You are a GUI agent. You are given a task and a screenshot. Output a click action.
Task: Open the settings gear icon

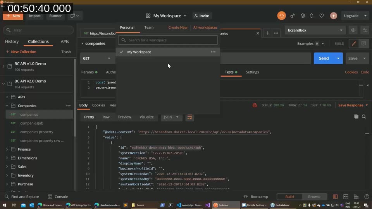303,15
